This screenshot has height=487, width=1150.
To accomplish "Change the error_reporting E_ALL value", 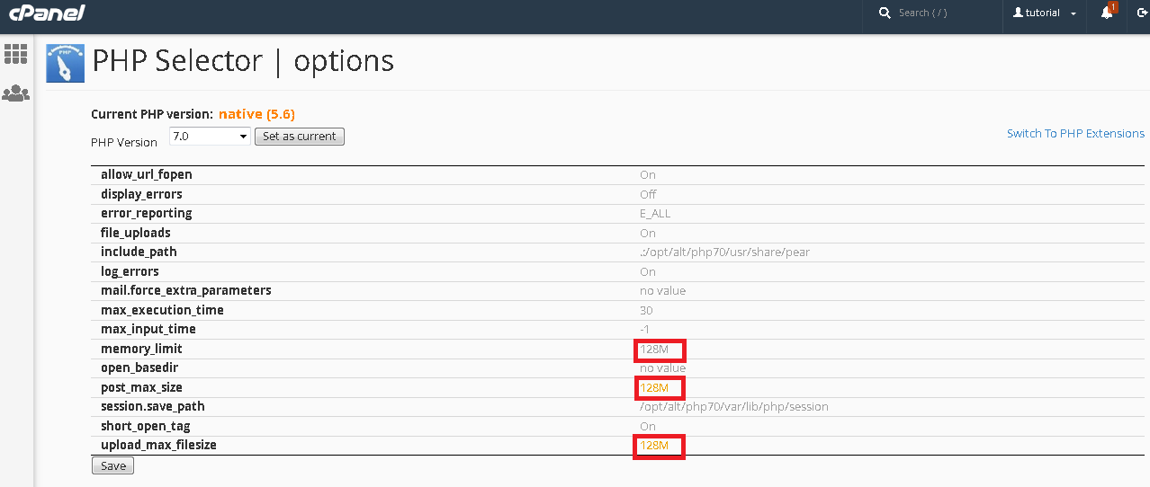I will click(654, 214).
